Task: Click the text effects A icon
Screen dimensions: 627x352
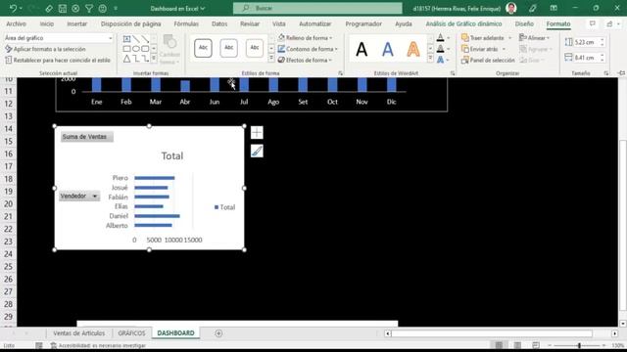Action: point(440,61)
